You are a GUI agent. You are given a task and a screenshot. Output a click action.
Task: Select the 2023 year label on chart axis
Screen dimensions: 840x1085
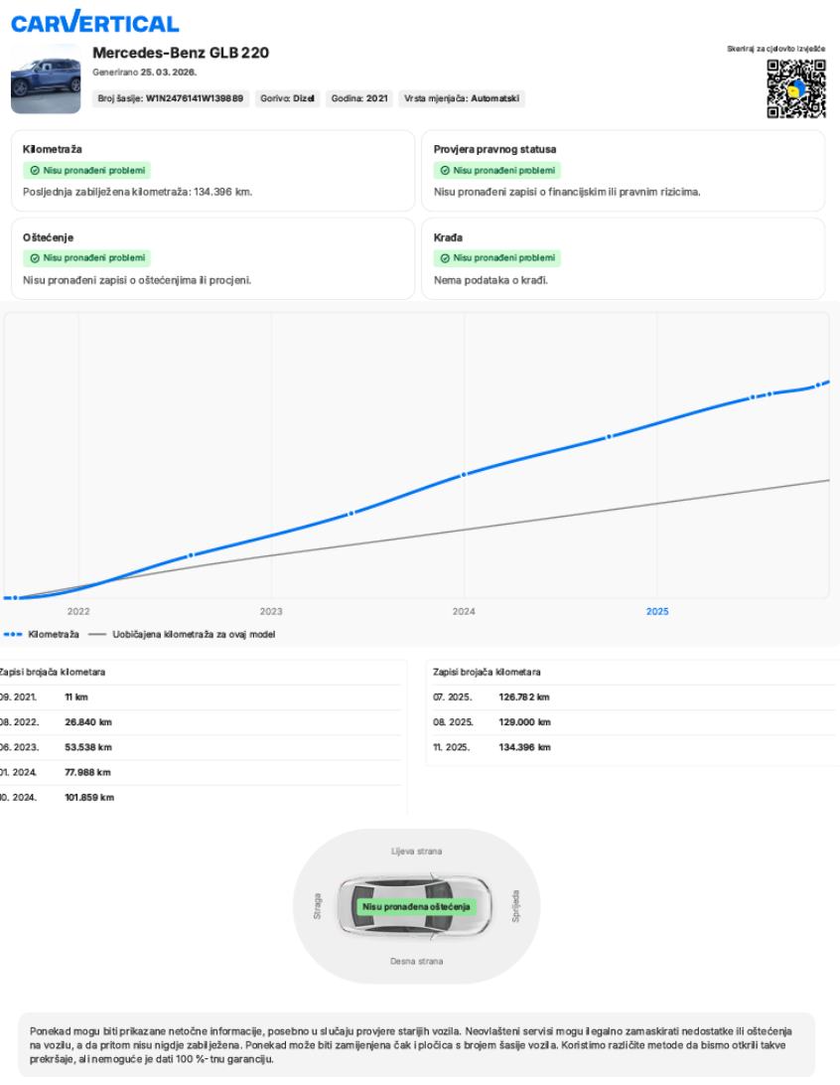271,611
